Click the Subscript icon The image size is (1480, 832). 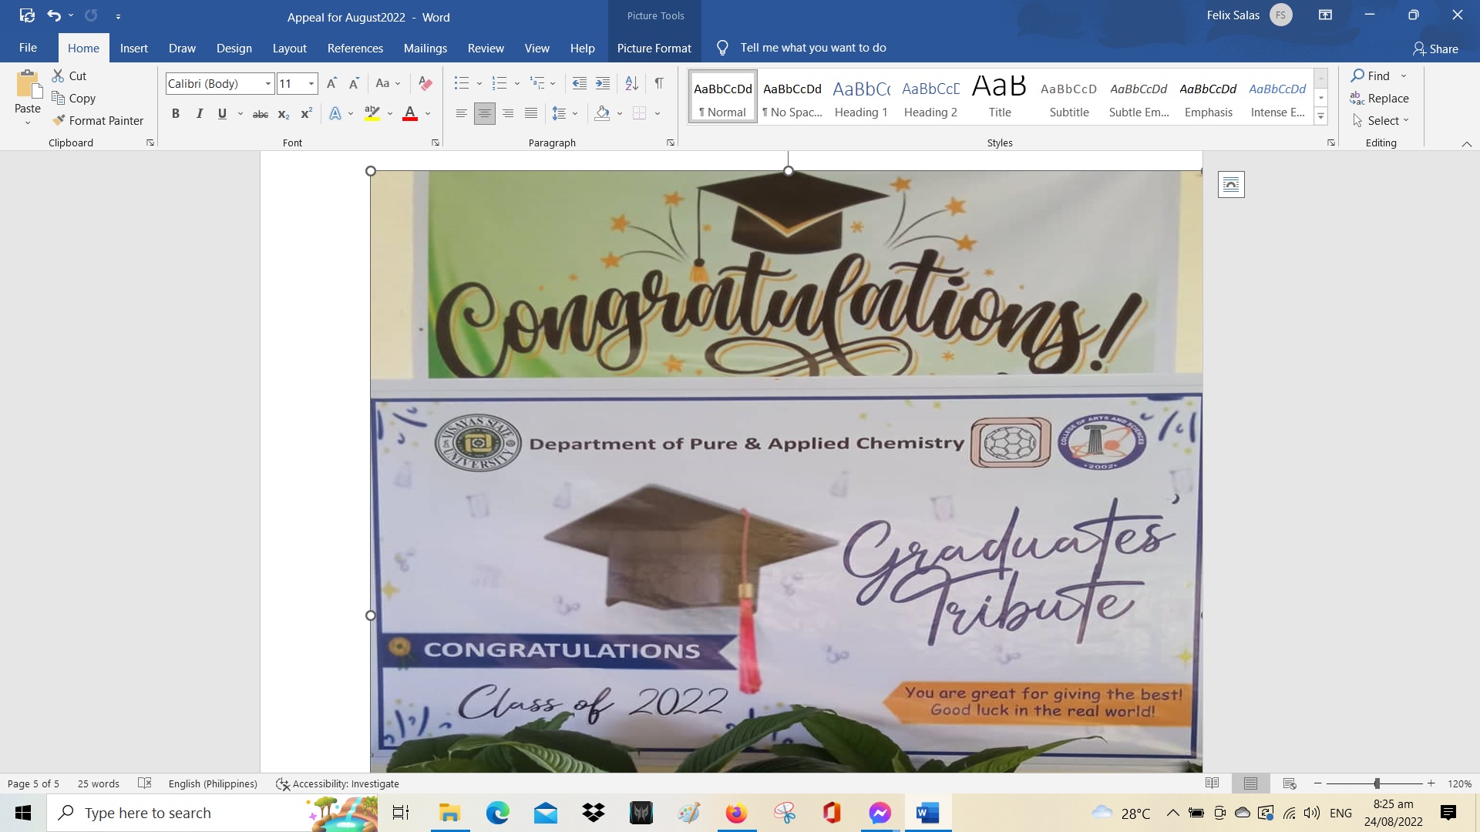[x=283, y=114]
